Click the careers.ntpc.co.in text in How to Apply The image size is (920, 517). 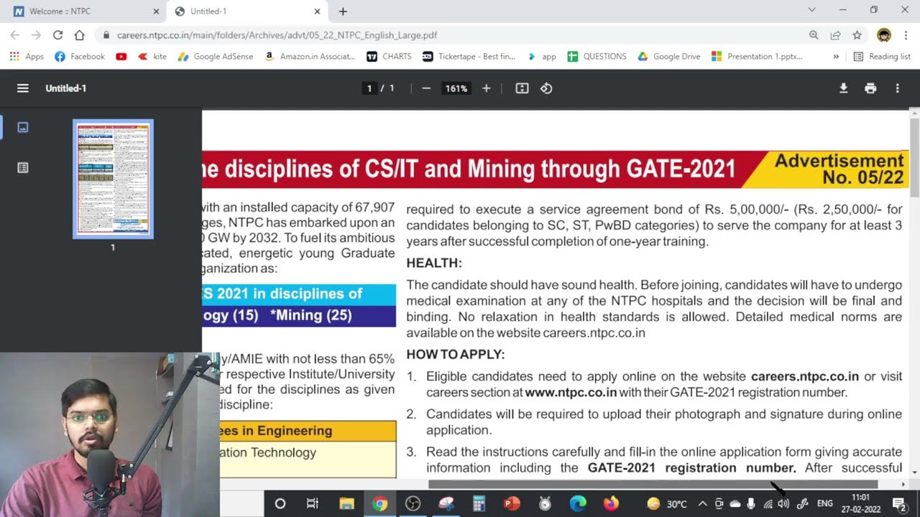click(805, 376)
